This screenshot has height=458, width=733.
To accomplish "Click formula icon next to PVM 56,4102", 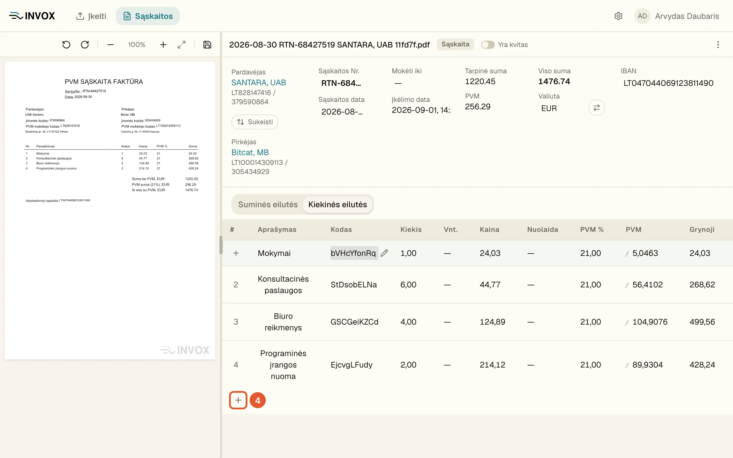I will 627,285.
